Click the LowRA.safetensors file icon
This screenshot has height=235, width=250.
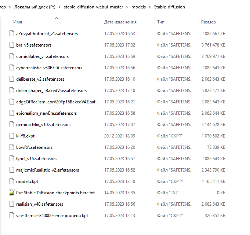[x=12, y=147]
